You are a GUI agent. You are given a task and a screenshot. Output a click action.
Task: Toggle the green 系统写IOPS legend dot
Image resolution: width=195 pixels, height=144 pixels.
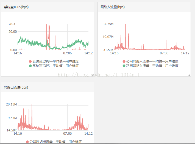30,66
